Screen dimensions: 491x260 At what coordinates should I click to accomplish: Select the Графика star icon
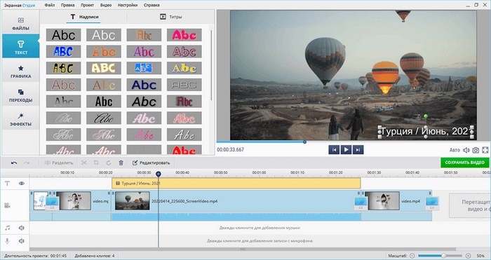[x=20, y=68]
